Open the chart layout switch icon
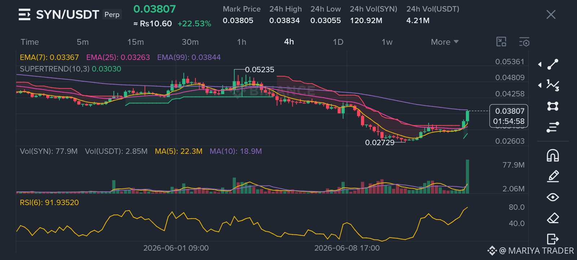Screen dimensions: 577x260 [501, 42]
